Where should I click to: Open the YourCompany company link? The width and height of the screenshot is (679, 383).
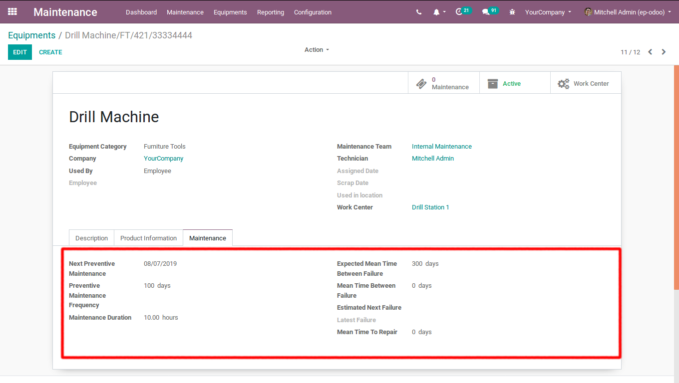[164, 159]
